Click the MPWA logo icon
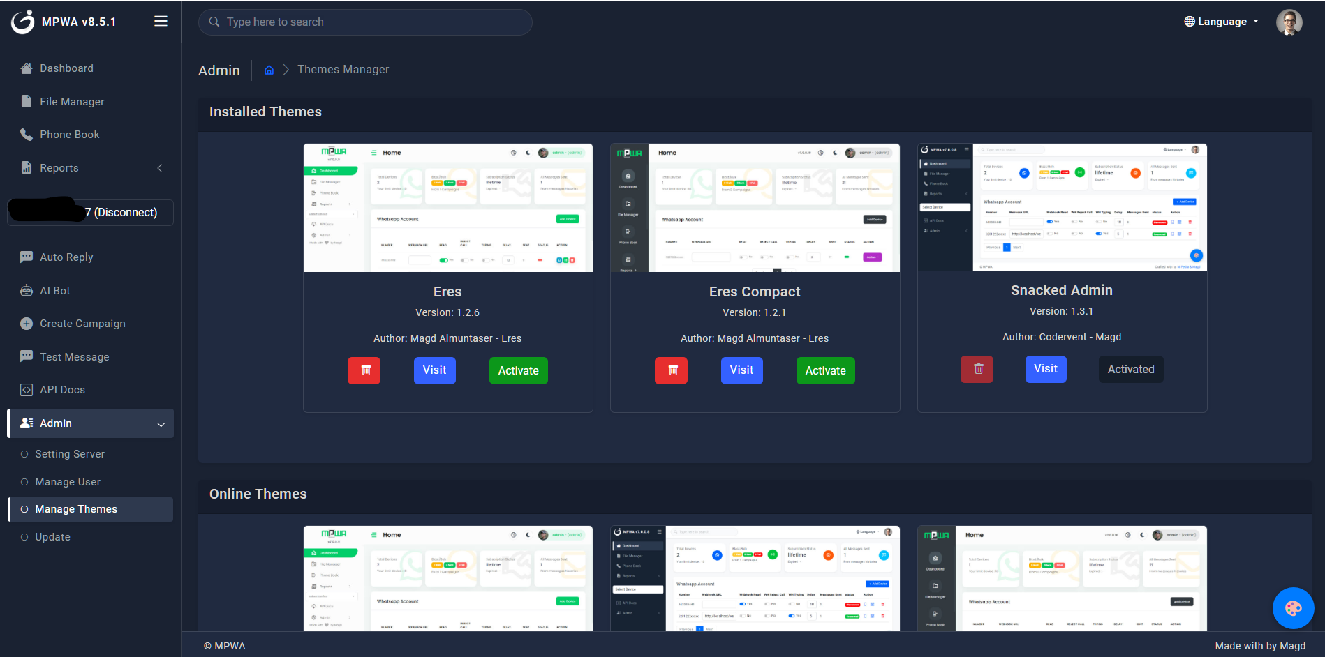Viewport: 1325px width, 657px height. click(x=23, y=22)
